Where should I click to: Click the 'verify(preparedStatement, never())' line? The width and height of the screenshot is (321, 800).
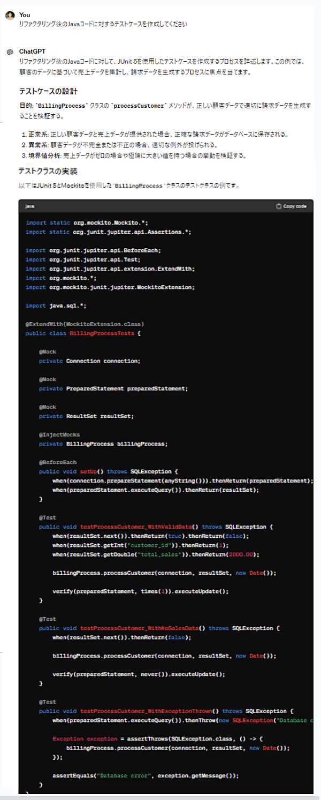[x=139, y=674]
